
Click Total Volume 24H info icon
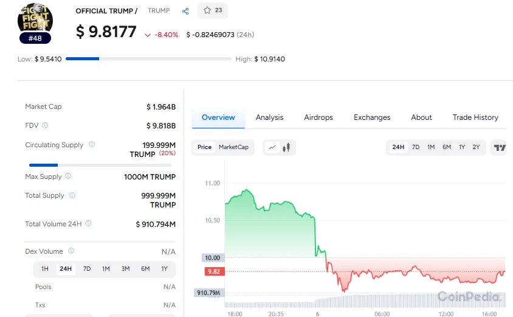coord(88,224)
